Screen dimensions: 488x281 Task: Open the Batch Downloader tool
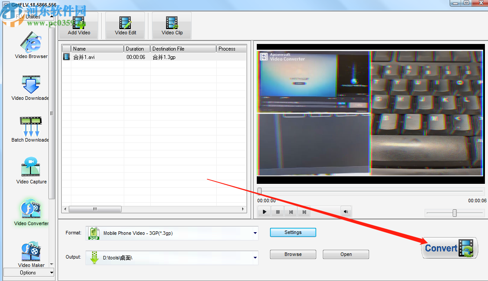(30, 130)
